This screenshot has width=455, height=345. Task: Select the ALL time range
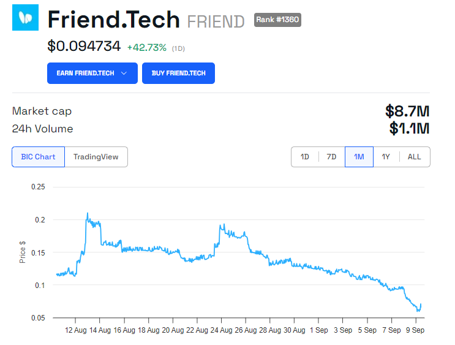(x=415, y=157)
